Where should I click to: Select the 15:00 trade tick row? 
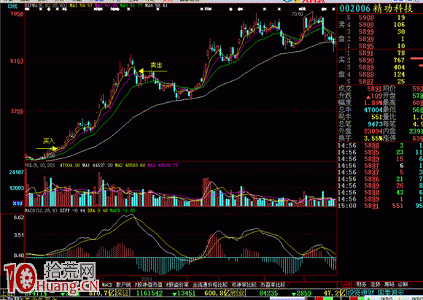point(381,206)
